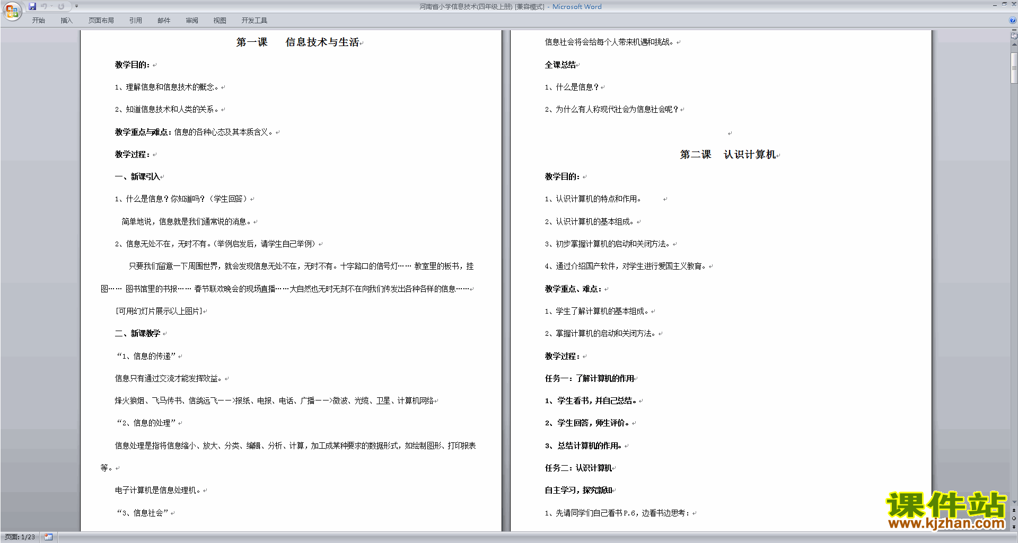
Task: Click the Next Page double-arrow button
Action: [x=1014, y=527]
